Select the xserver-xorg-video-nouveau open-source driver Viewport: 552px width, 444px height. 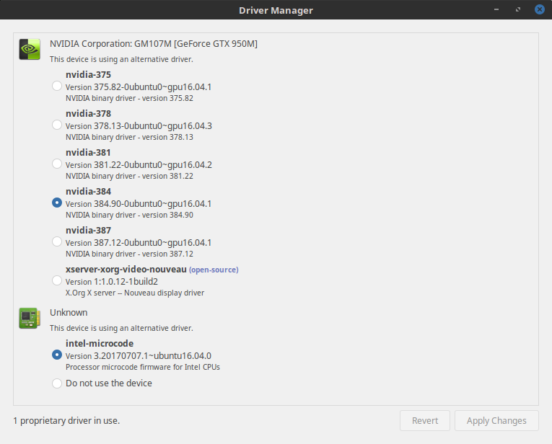click(x=57, y=281)
